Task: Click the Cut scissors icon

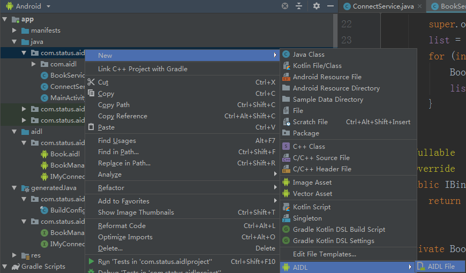Action: (91, 82)
